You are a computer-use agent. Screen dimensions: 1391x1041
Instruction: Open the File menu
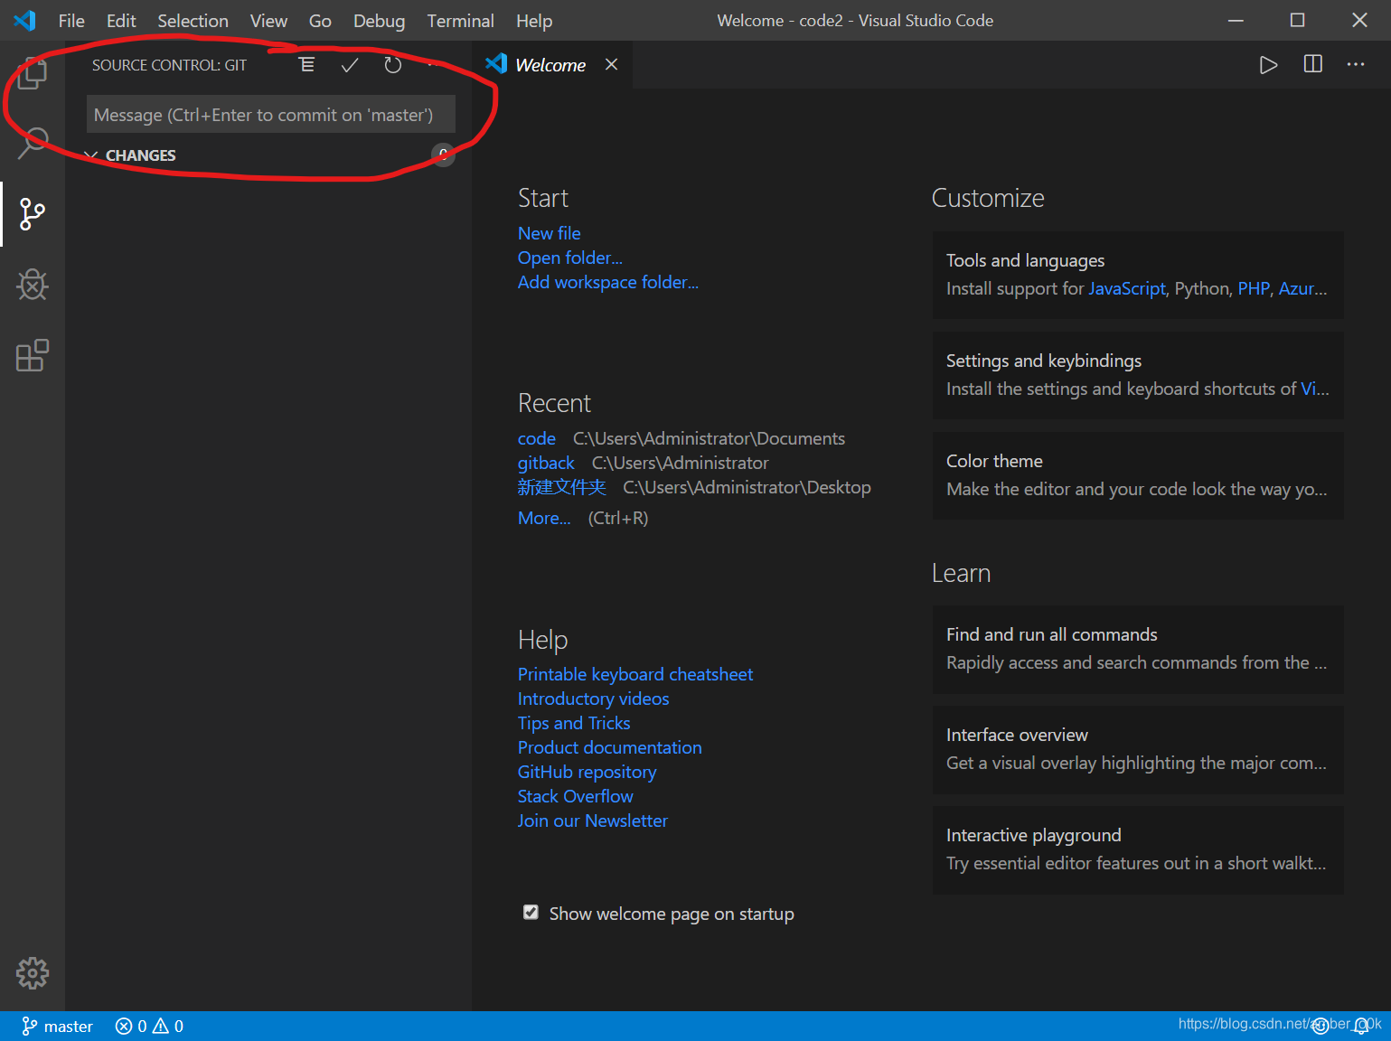click(x=71, y=21)
